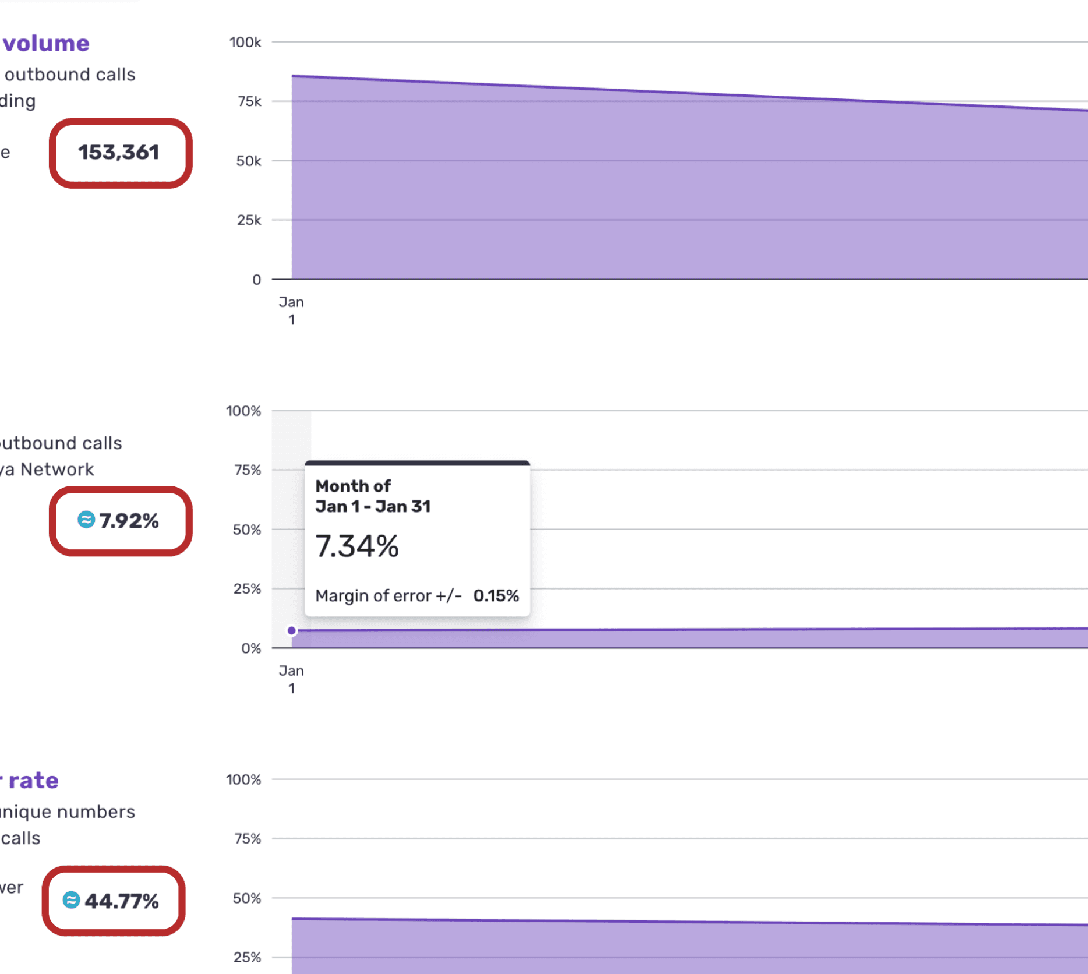Click the 'Month of Jan 1 - Jan 31' tooltip title
The height and width of the screenshot is (974, 1088).
[373, 496]
